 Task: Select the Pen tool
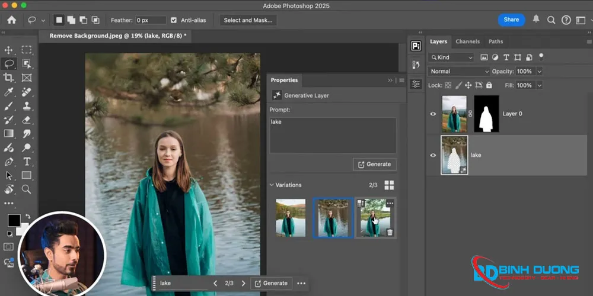coord(8,162)
